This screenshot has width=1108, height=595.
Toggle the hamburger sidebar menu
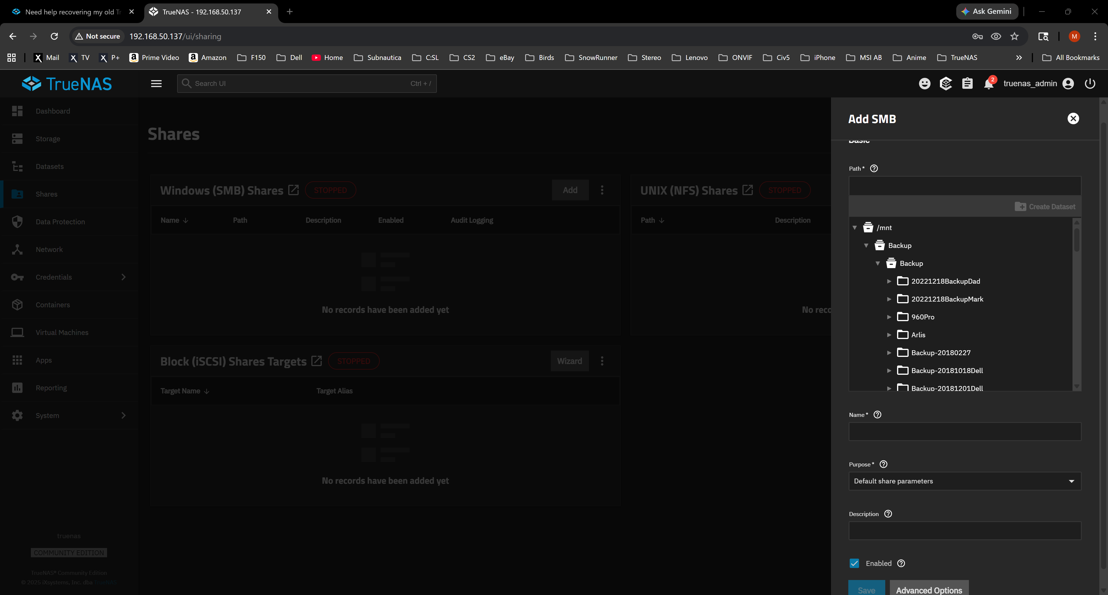pyautogui.click(x=156, y=83)
